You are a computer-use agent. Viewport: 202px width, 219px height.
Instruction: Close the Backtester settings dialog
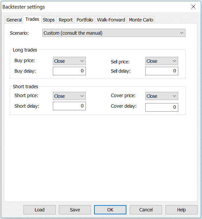pos(193,7)
